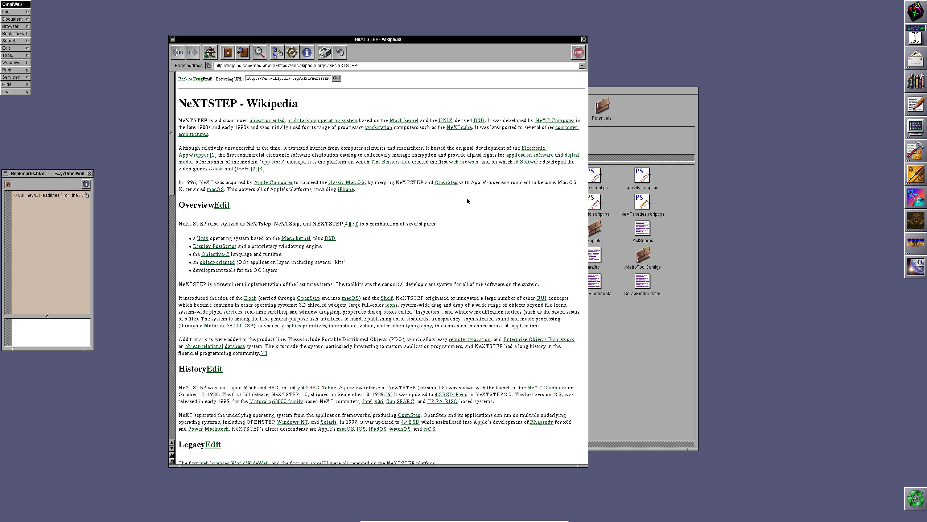Click the Go! button beside Browsing URL
This screenshot has width=927, height=522.
336,78
